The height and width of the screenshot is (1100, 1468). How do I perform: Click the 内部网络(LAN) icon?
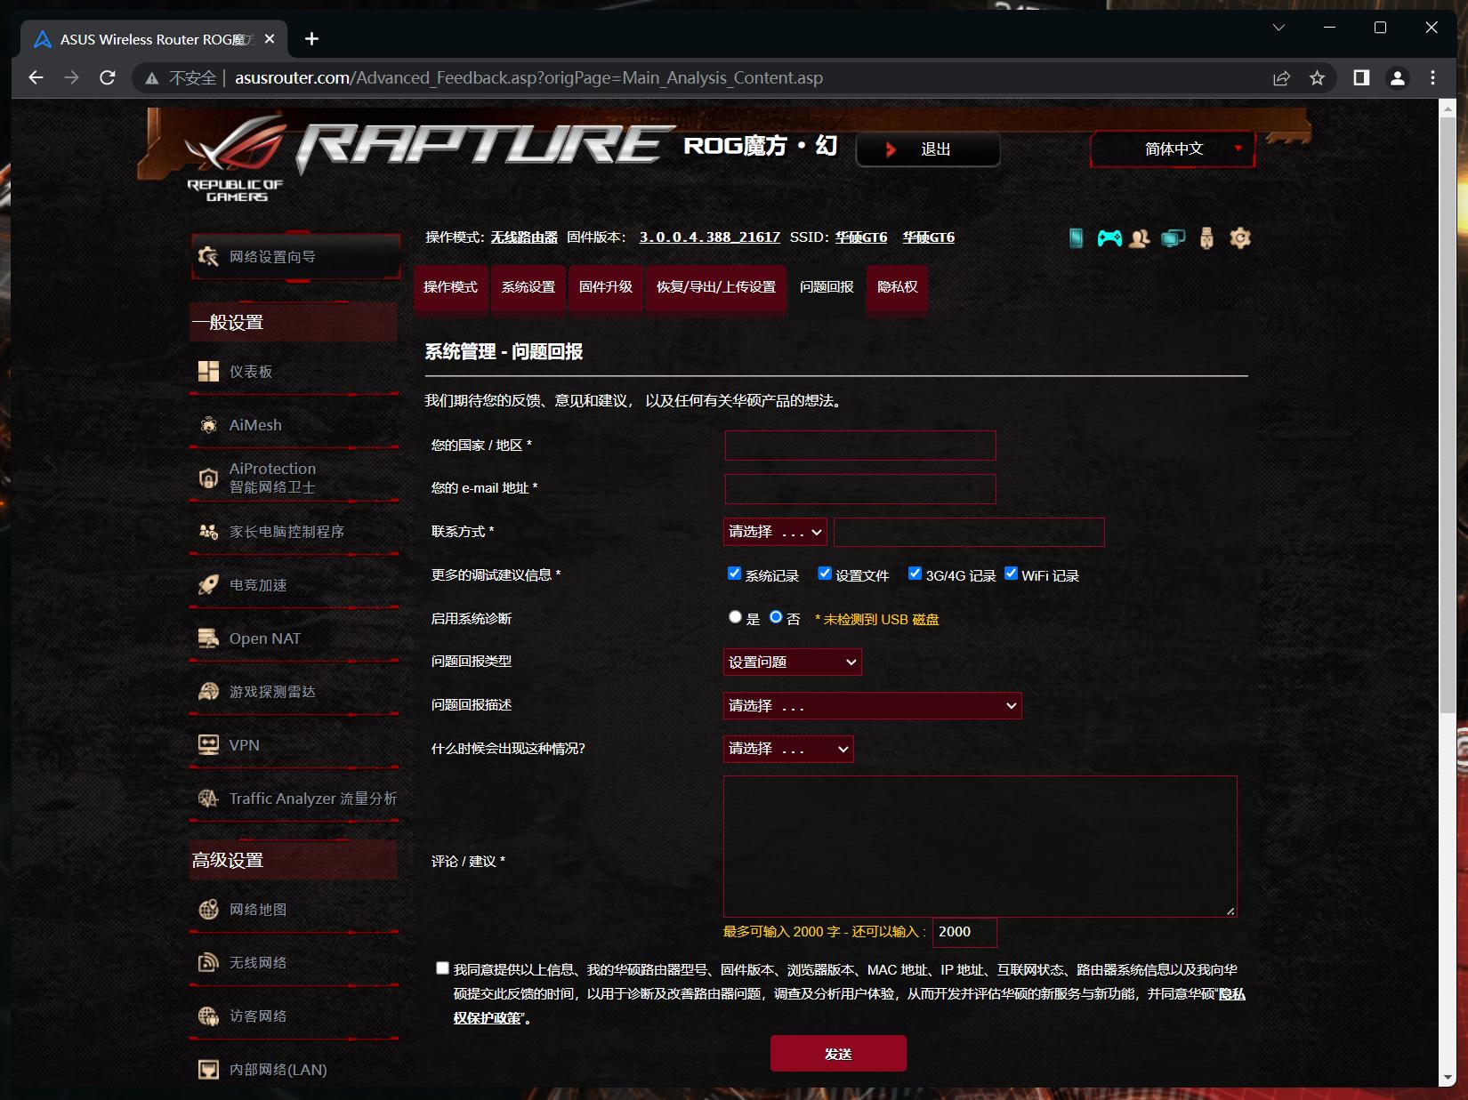coord(208,1070)
